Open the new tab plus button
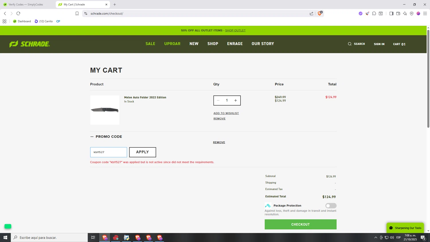Viewport: 430px width, 242px height. [115, 5]
